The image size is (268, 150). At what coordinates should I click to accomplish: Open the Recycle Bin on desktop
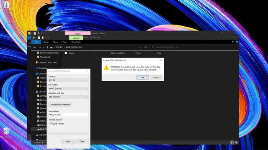[x=7, y=132]
